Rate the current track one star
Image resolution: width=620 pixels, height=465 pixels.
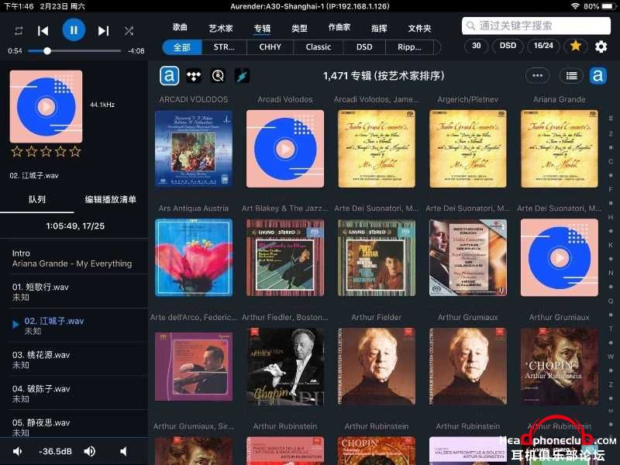tap(17, 151)
